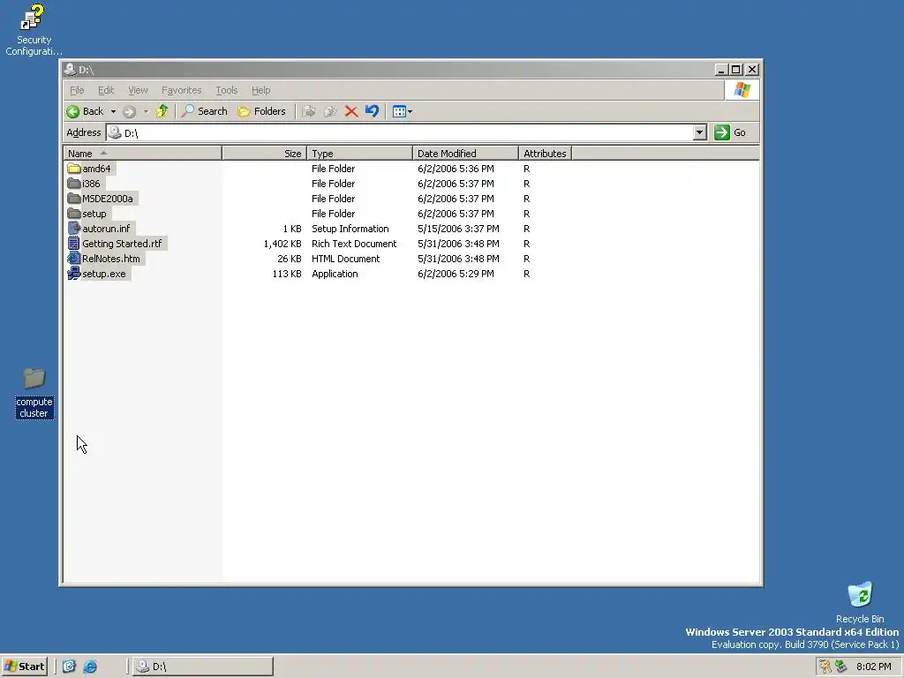Click the Go button
Viewport: 904px width, 678px height.
click(x=730, y=132)
